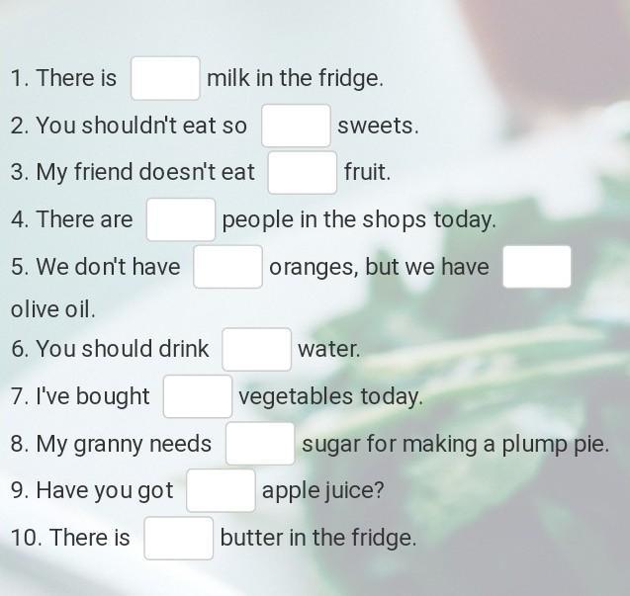The height and width of the screenshot is (596, 630).
Task: Click the blank before 'butter in the fridge'
Action: (x=179, y=538)
